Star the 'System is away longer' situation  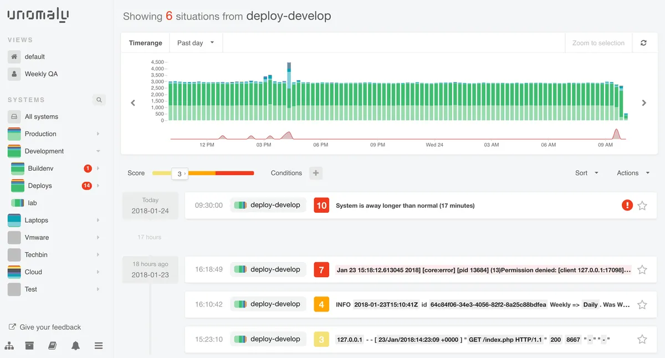(642, 206)
